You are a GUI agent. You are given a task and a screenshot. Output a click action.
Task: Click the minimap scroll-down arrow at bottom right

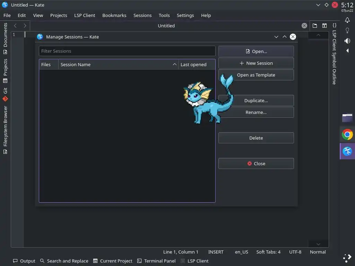318,244
